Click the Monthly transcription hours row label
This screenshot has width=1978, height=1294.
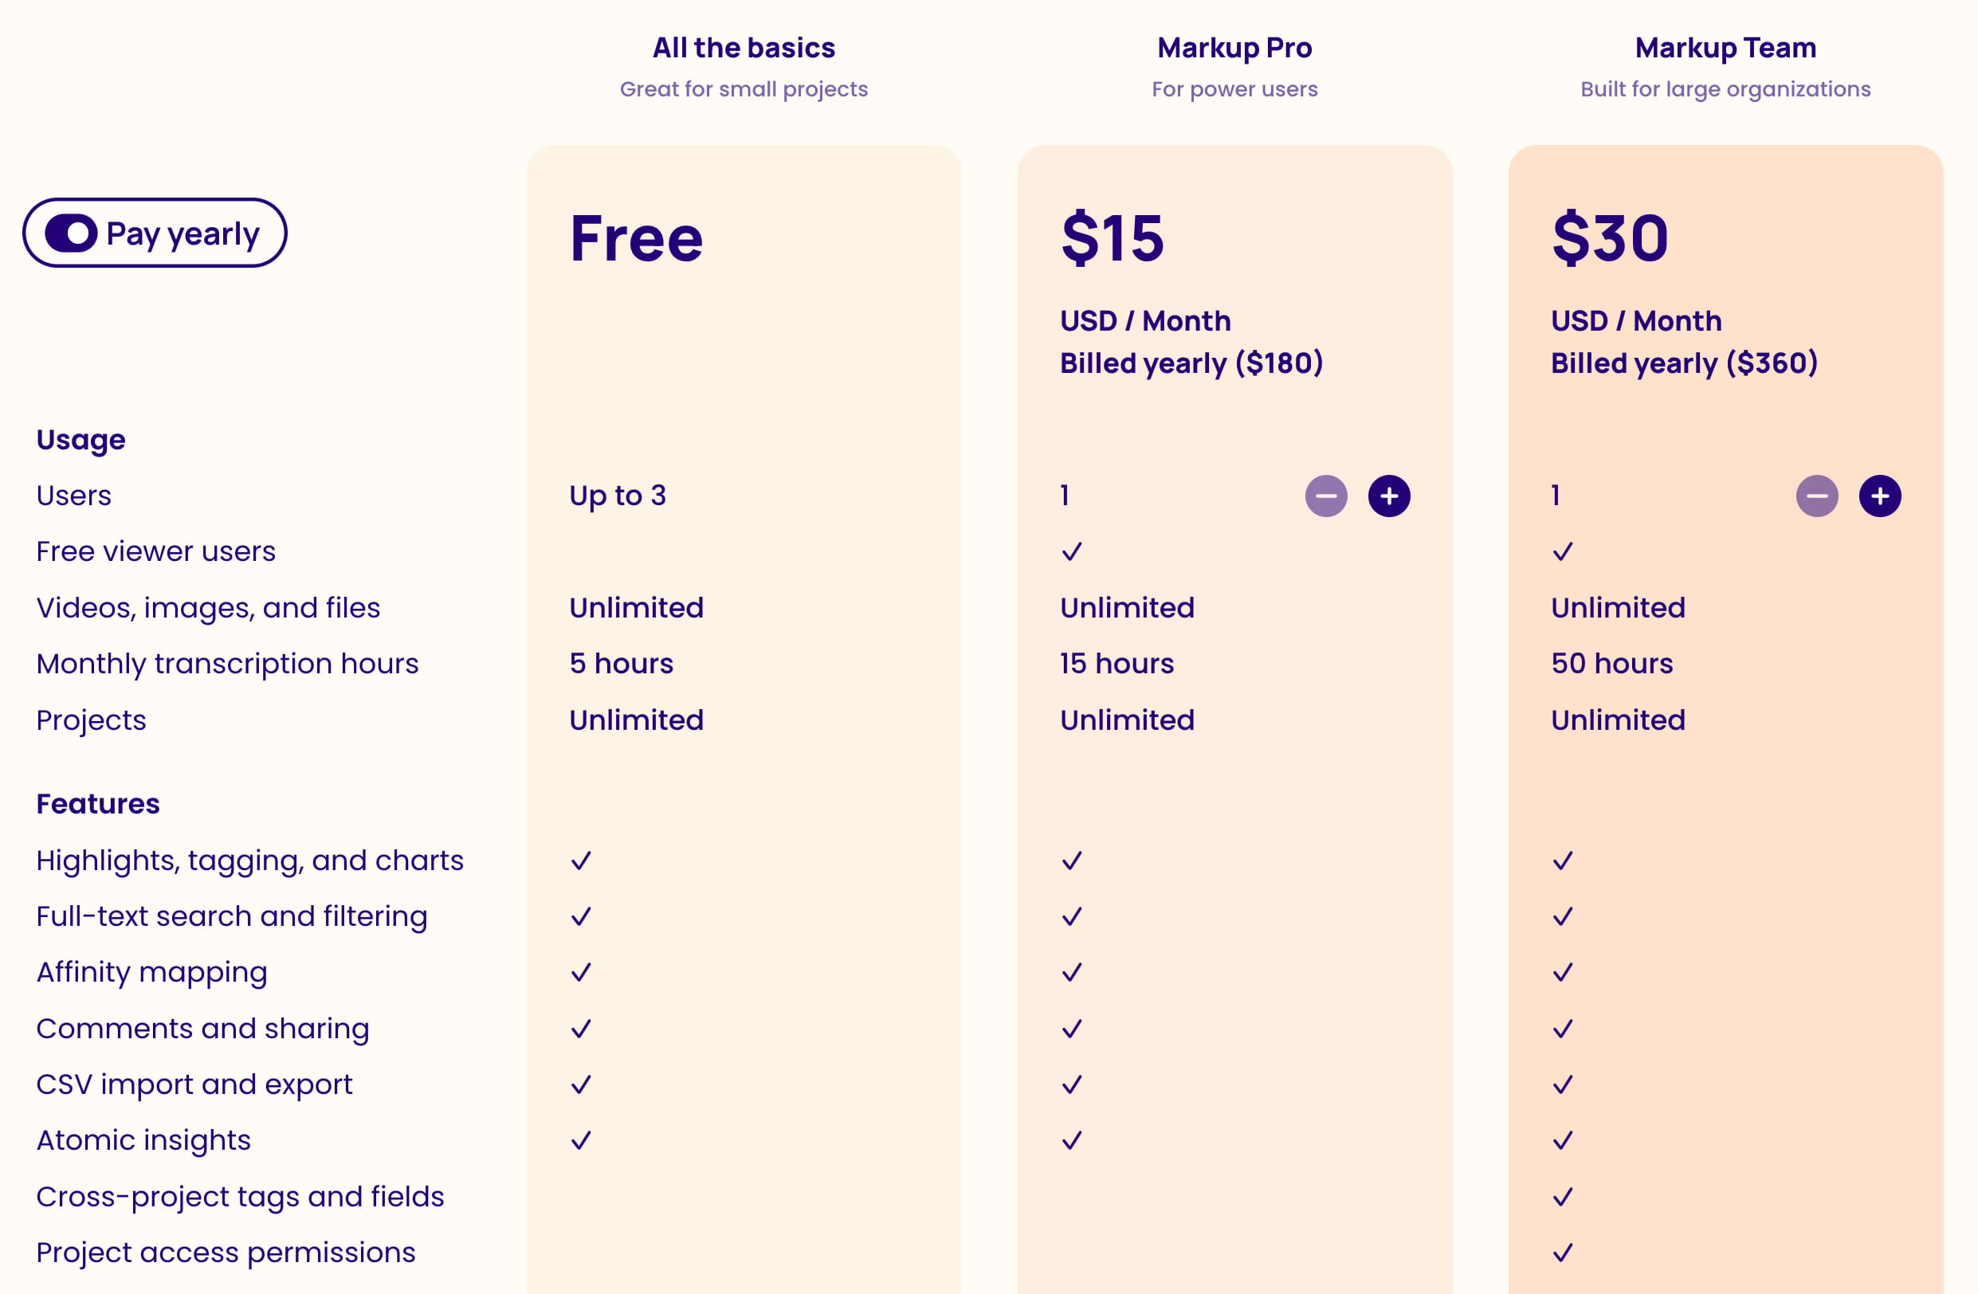(227, 664)
